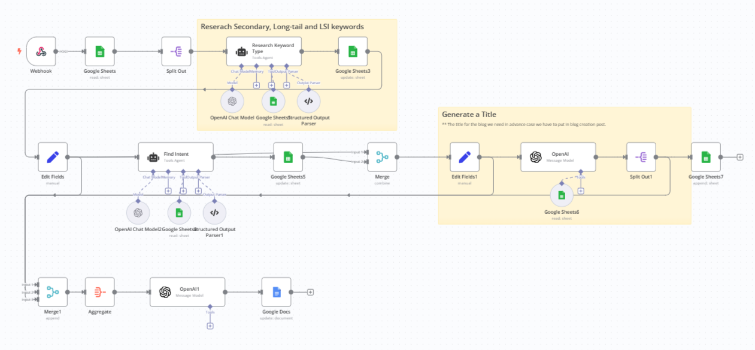This screenshot has height=350, width=755.
Task: Select the Edit Fields manual node
Action: [53, 157]
